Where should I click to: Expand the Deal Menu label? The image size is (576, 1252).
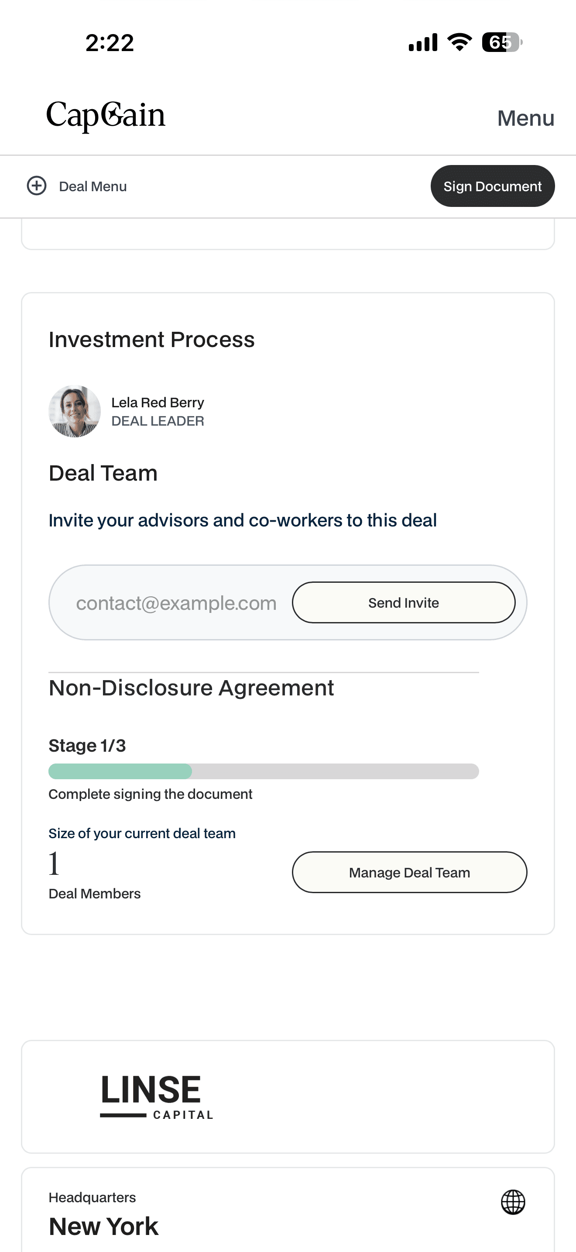click(x=93, y=187)
